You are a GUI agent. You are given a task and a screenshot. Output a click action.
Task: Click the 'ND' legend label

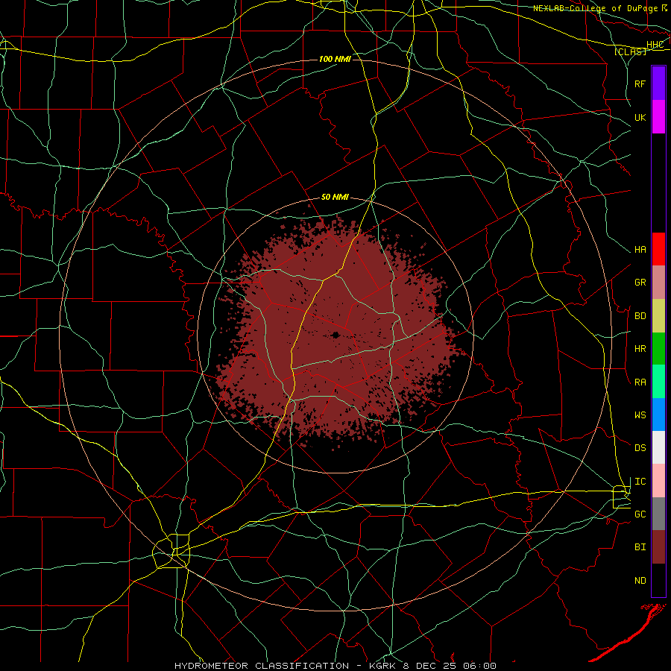pos(640,580)
